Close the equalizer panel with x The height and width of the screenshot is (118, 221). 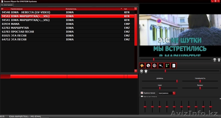pyautogui.click(x=220, y=99)
